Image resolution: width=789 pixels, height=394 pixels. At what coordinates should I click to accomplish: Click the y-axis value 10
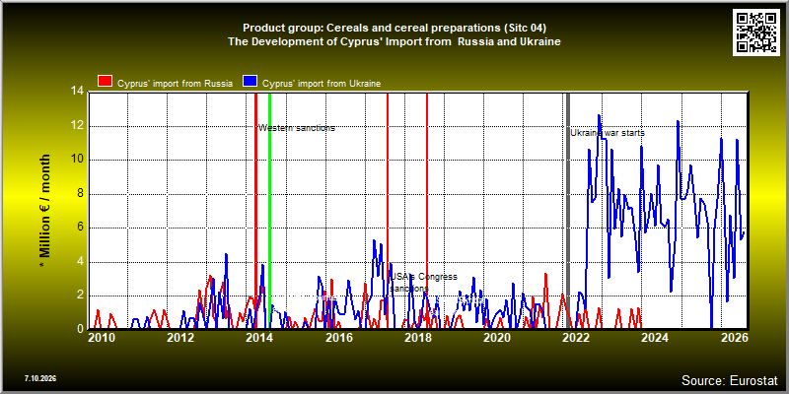click(x=78, y=160)
